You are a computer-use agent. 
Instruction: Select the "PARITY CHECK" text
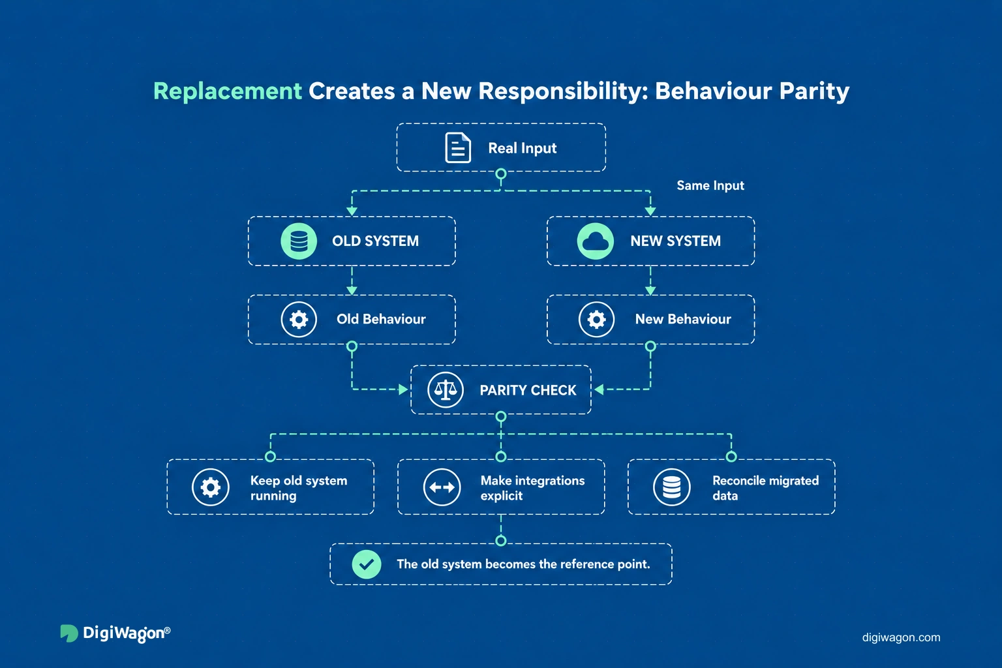(528, 390)
